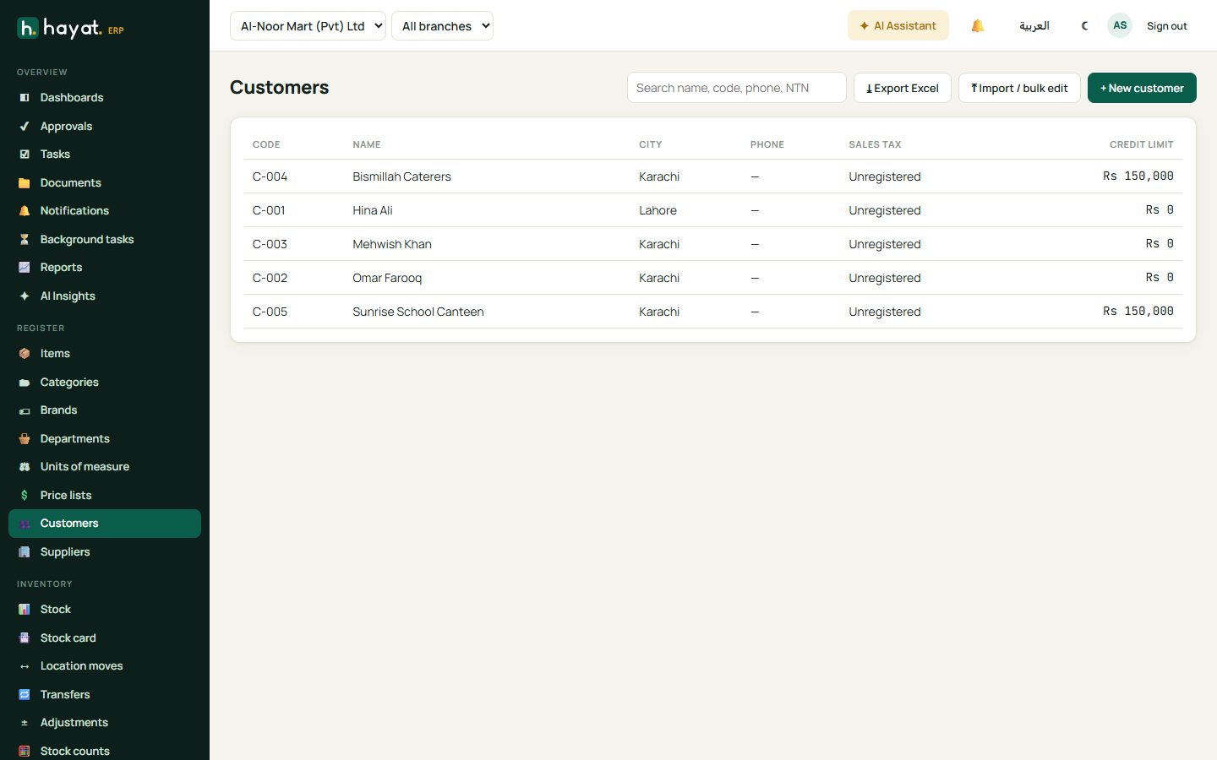Click the Reports chart icon

(x=25, y=268)
